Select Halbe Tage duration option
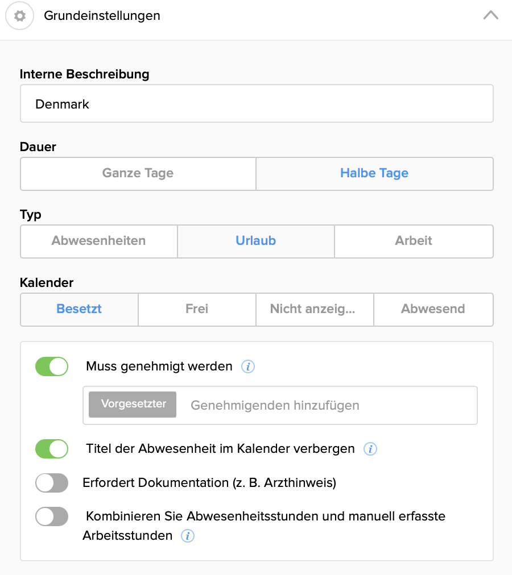The image size is (512, 575). (374, 173)
